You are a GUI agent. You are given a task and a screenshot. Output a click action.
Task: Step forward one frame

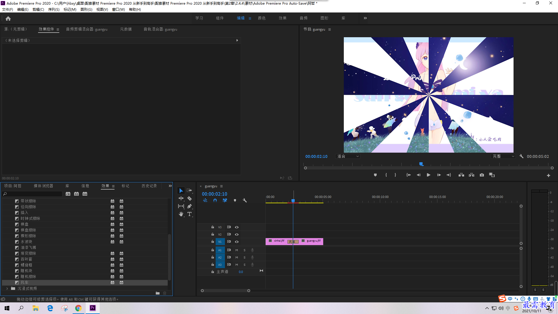coord(439,175)
